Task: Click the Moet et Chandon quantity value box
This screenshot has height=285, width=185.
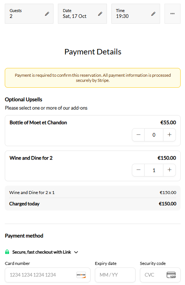Action: coord(154,135)
